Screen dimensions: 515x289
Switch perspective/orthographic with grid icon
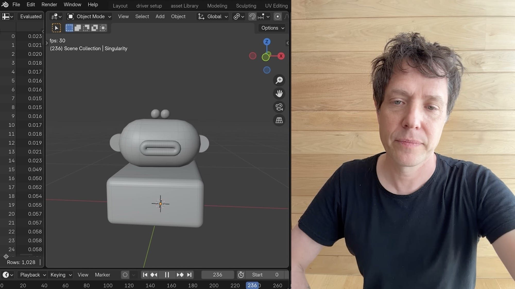(x=279, y=120)
